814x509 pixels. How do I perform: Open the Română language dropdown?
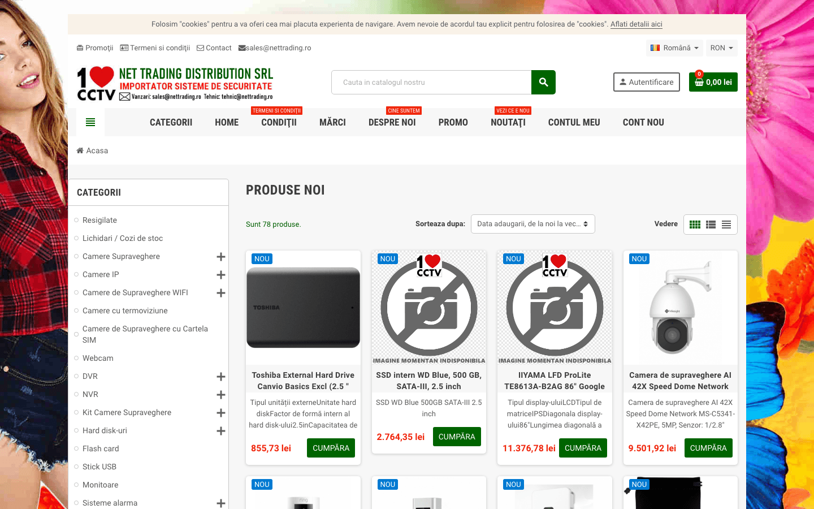click(x=674, y=48)
